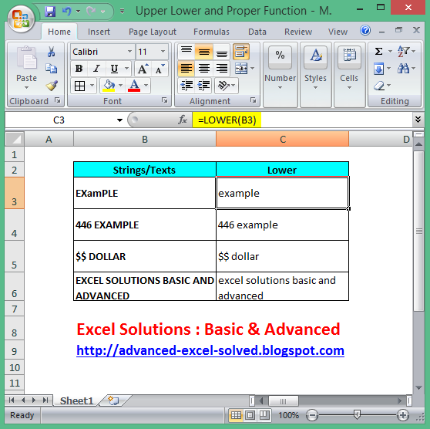The height and width of the screenshot is (429, 430).
Task: Open the Calibri font name dropdown
Action: 129,52
